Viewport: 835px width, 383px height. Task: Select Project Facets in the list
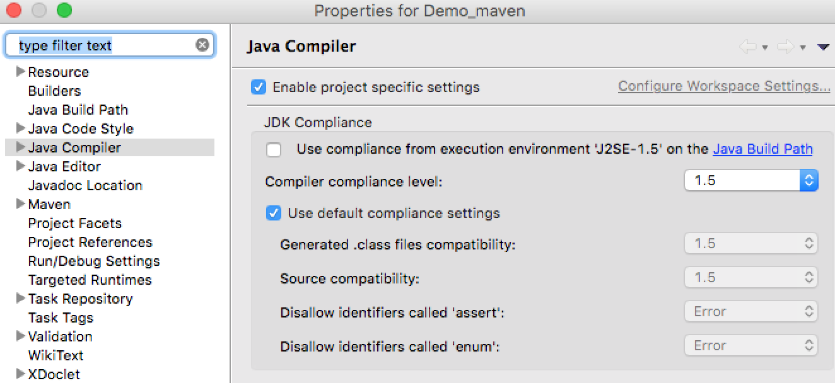click(x=74, y=223)
